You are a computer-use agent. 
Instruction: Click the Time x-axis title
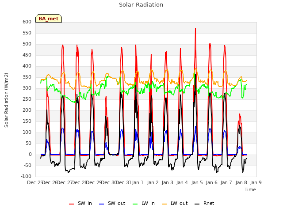point(250,189)
